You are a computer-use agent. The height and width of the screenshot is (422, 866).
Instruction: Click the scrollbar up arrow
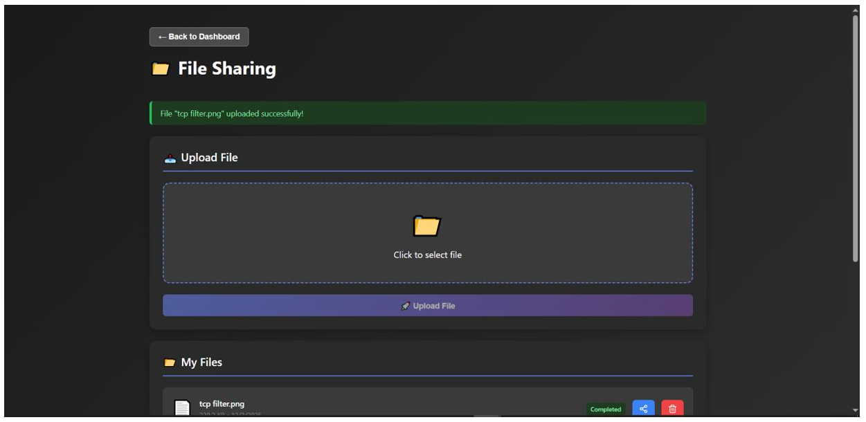(856, 10)
